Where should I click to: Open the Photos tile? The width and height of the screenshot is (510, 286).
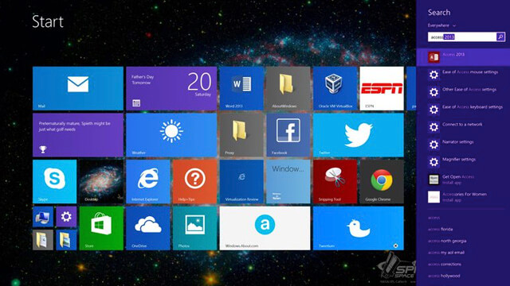coord(194,228)
